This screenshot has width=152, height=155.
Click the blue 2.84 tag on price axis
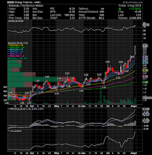[145, 60]
